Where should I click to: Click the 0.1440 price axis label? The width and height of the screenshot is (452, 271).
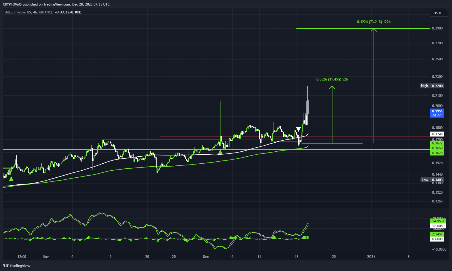point(437,174)
